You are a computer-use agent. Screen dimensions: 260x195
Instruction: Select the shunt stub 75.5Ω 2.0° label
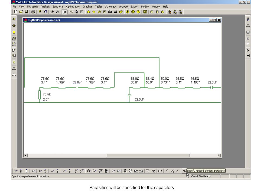coord(47,97)
